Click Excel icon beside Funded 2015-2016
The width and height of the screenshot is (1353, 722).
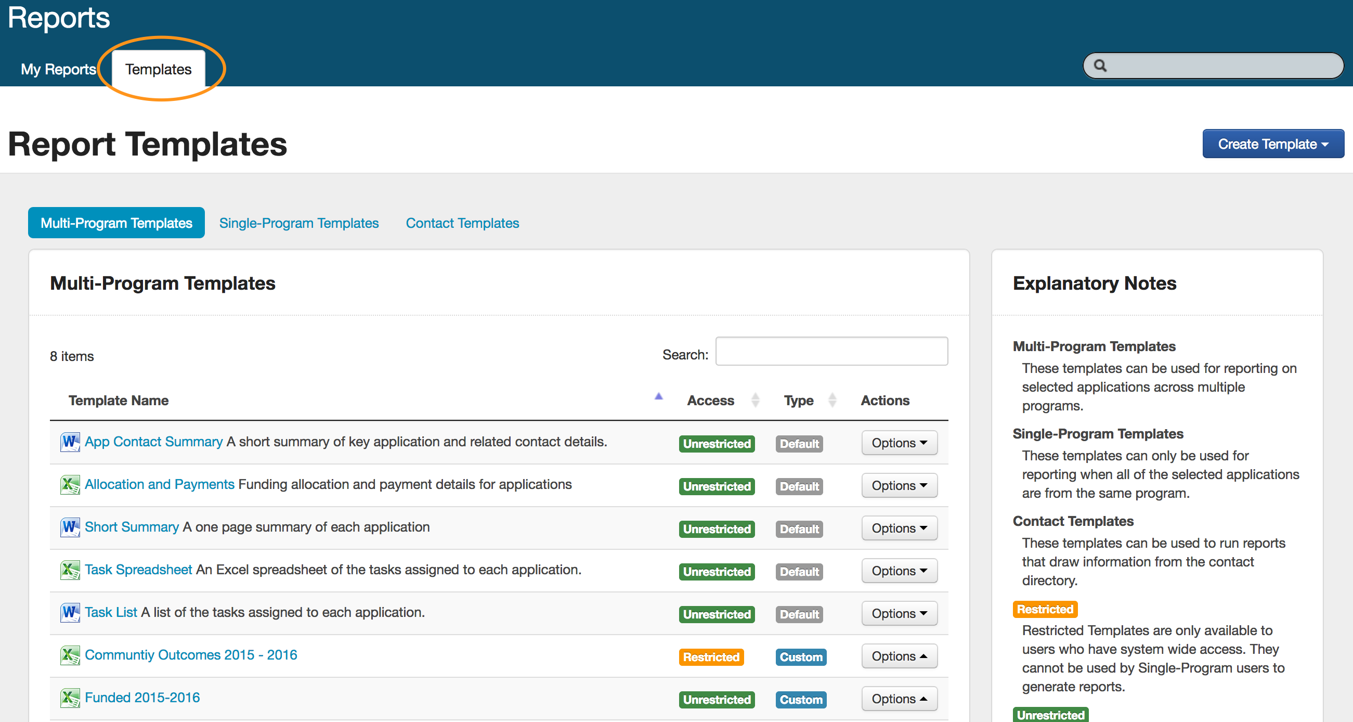pos(70,698)
